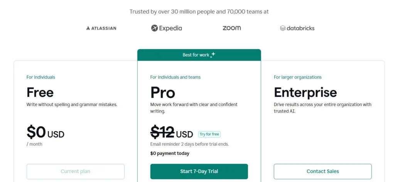Click the Email reminder trial note

pyautogui.click(x=189, y=144)
